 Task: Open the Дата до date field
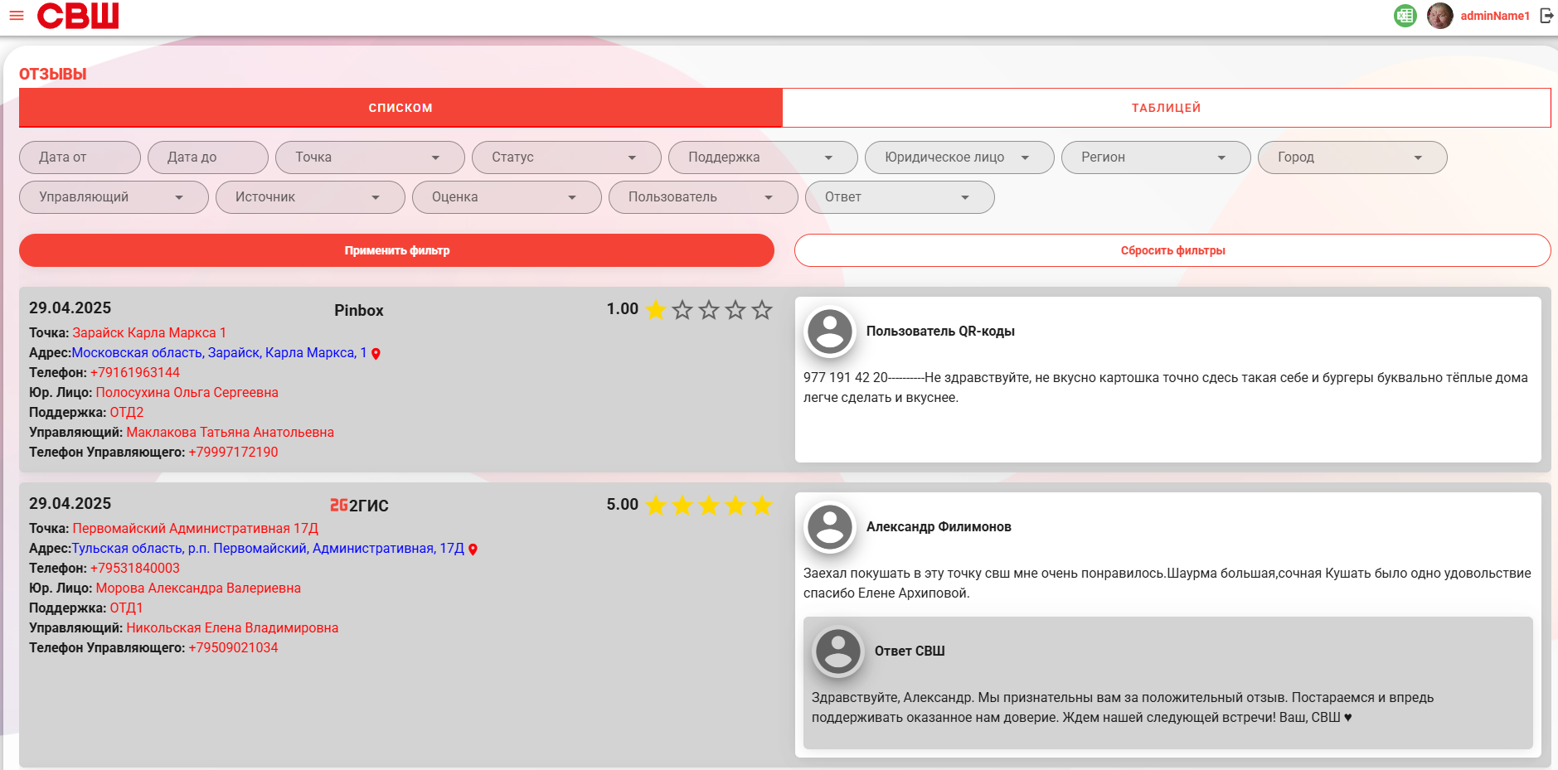208,157
